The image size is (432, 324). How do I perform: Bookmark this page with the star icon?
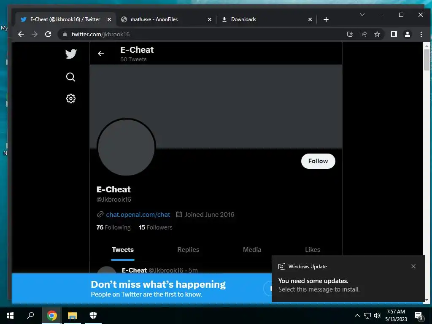point(377,34)
